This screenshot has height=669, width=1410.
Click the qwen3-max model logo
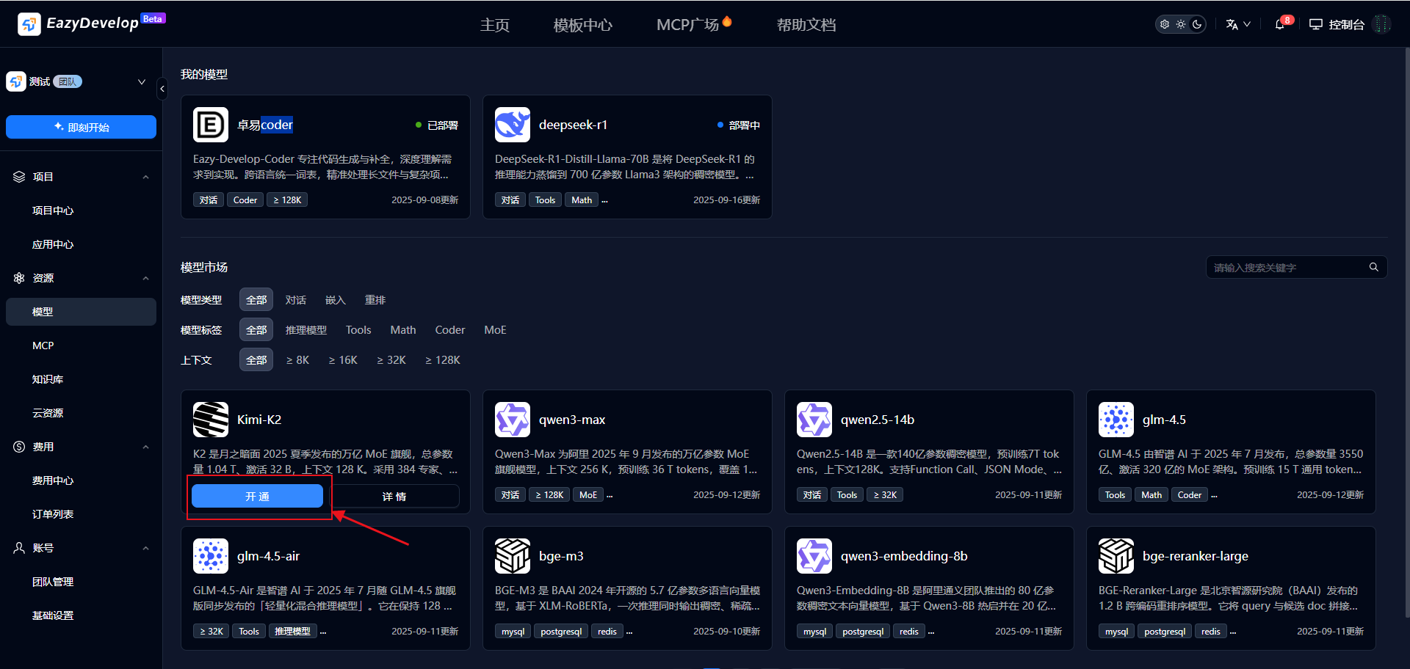click(513, 420)
